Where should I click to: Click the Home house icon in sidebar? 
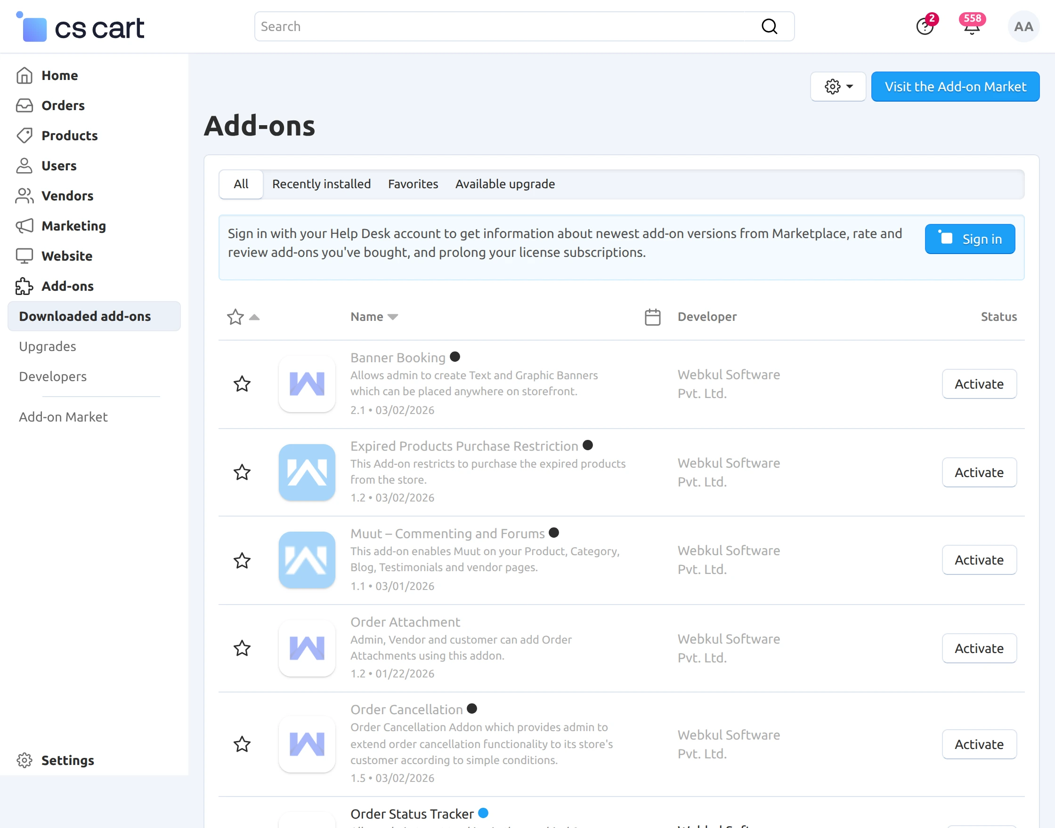(x=24, y=76)
